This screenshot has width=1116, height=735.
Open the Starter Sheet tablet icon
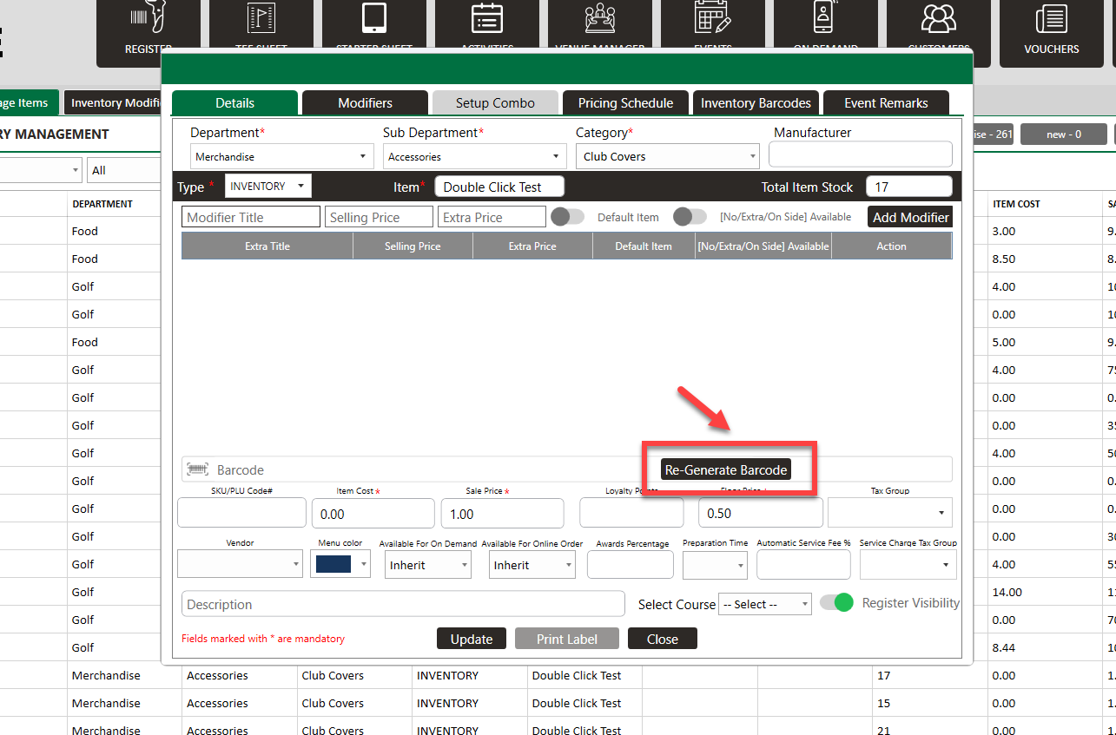tap(373, 19)
